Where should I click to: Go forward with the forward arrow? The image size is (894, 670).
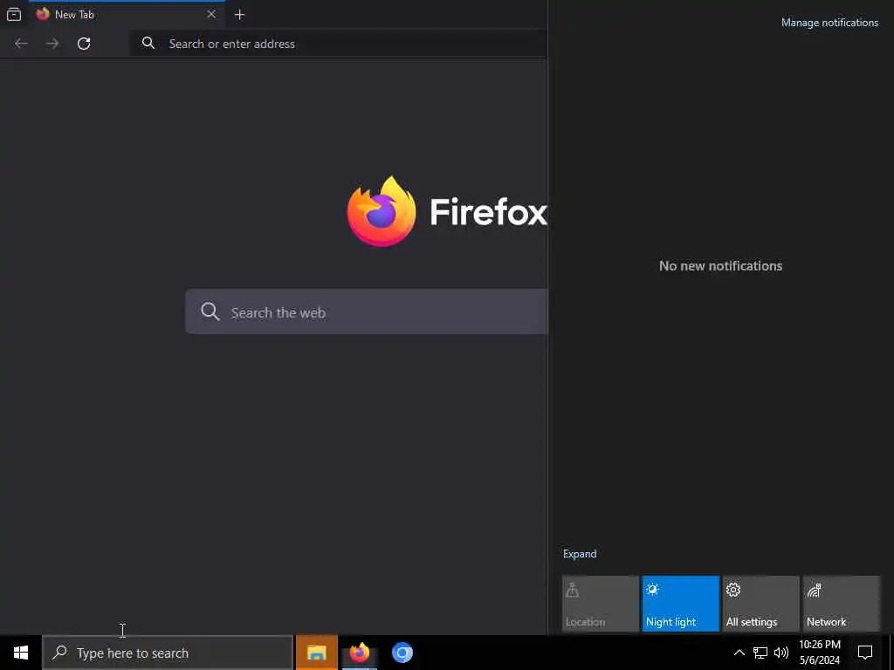tap(52, 44)
